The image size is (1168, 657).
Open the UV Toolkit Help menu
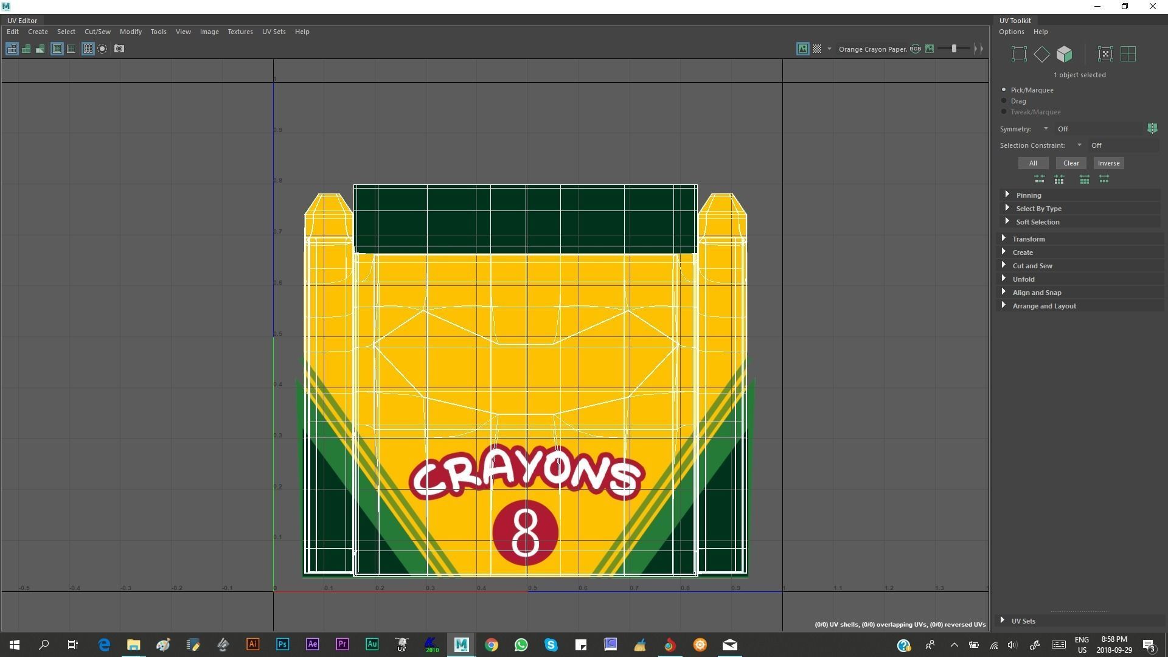click(x=1041, y=32)
